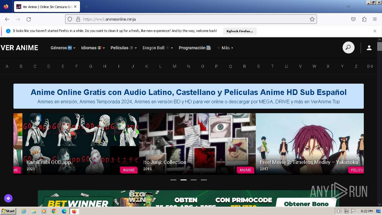Click the VER ANIME site logo
This screenshot has width=382, height=215.
19,48
